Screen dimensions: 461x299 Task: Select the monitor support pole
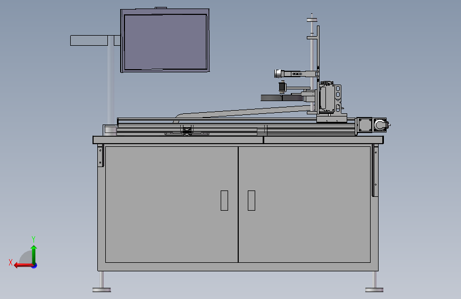[111, 85]
